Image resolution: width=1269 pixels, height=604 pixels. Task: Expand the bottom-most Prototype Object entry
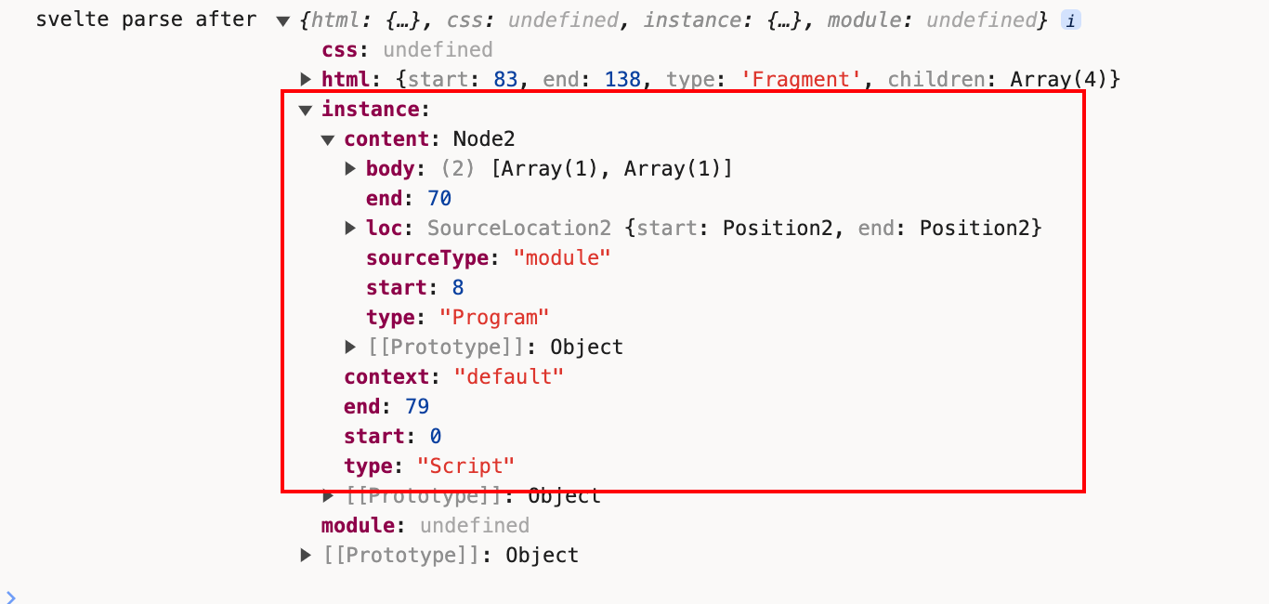(306, 556)
